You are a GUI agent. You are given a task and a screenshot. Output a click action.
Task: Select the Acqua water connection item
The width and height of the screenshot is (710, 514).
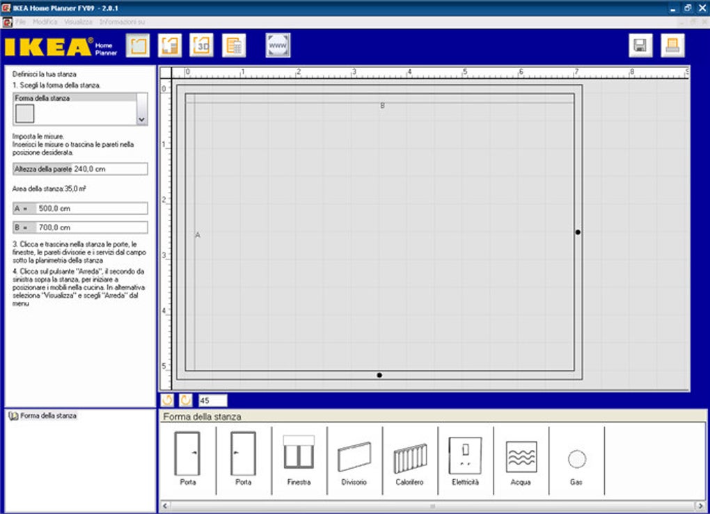(521, 458)
